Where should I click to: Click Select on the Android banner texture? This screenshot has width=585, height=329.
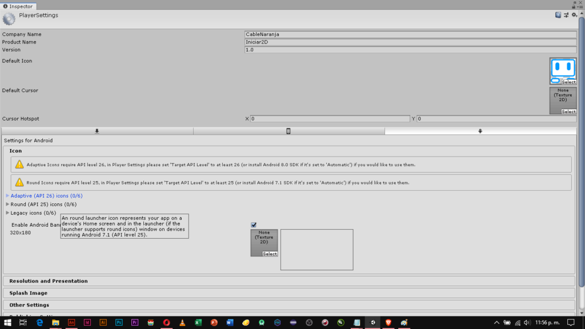point(270,254)
